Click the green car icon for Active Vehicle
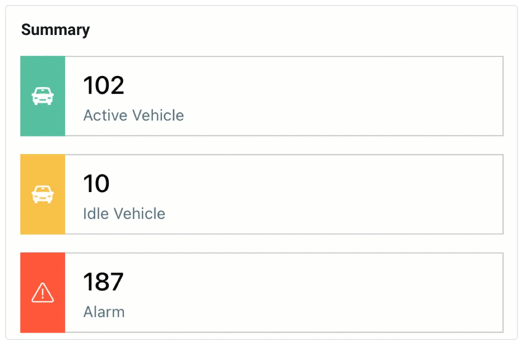 [x=43, y=96]
